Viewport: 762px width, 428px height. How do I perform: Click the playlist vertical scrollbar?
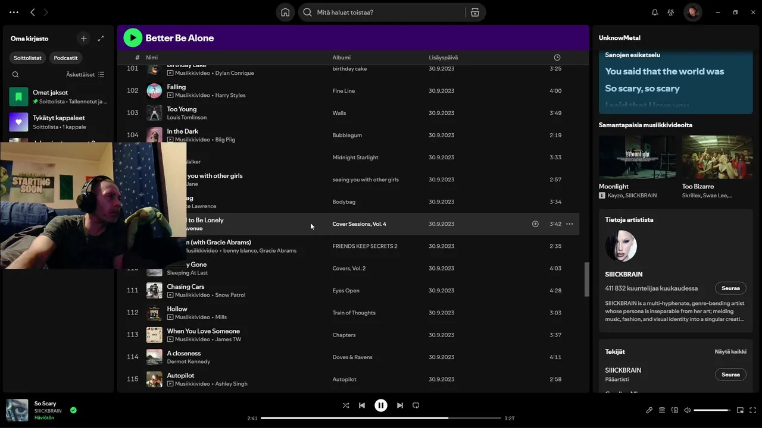pos(587,279)
